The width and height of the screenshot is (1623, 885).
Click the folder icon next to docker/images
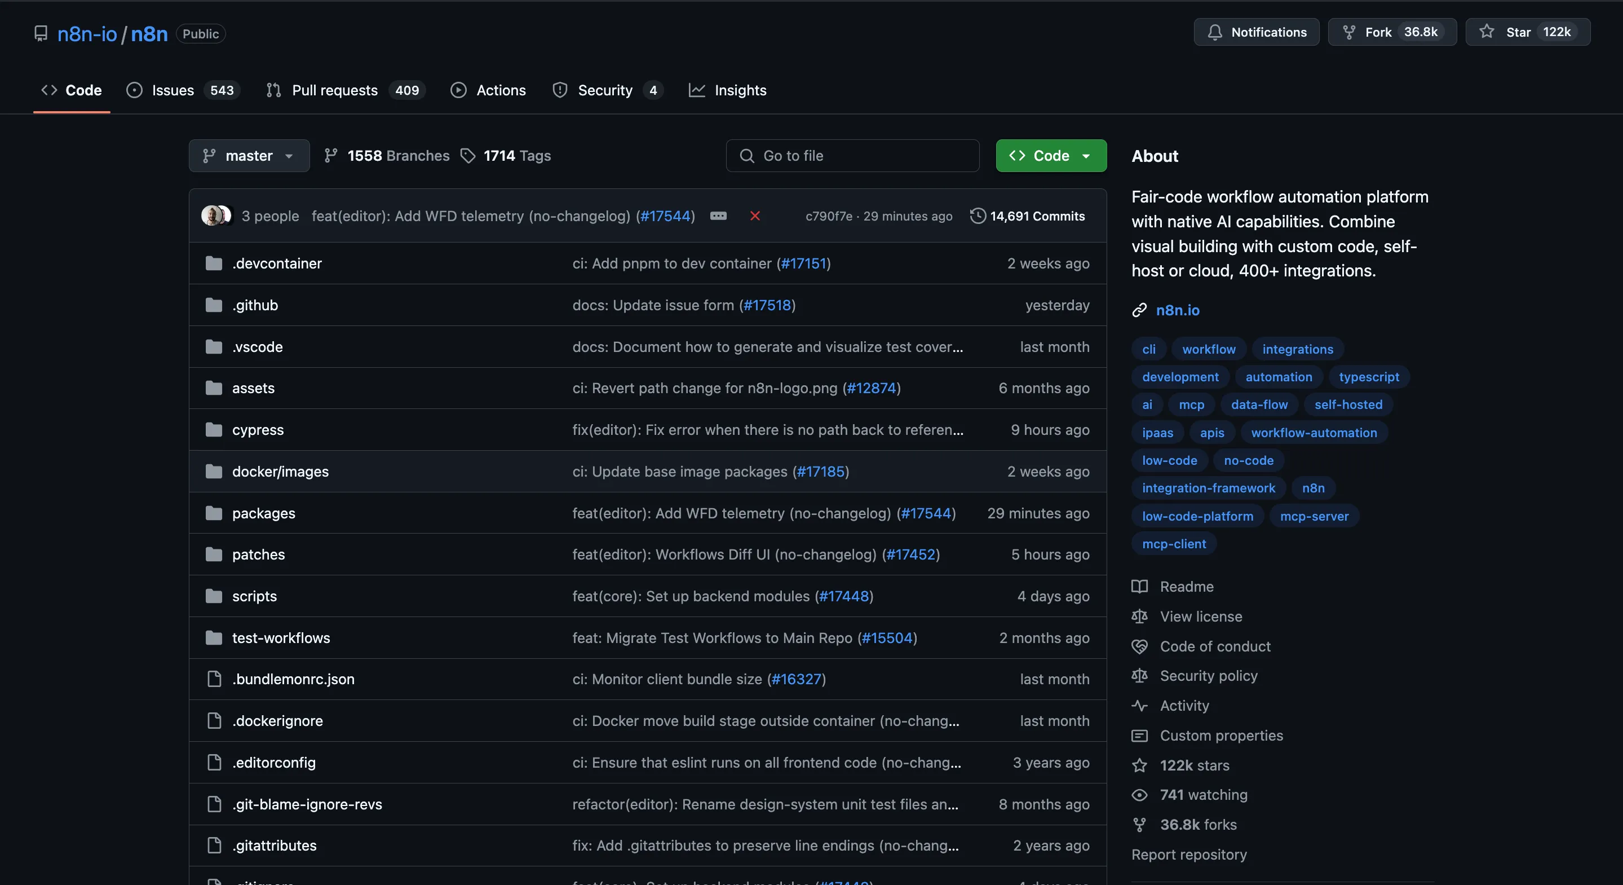point(214,472)
